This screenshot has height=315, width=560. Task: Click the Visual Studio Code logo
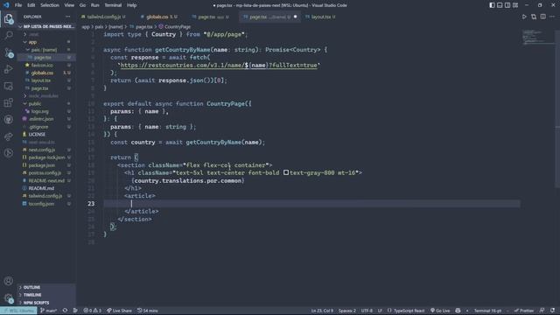[x=6, y=5]
